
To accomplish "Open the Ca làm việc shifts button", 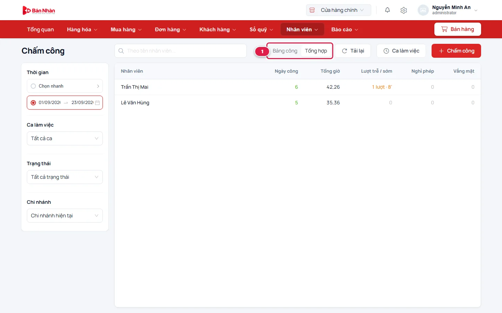I will click(x=401, y=51).
